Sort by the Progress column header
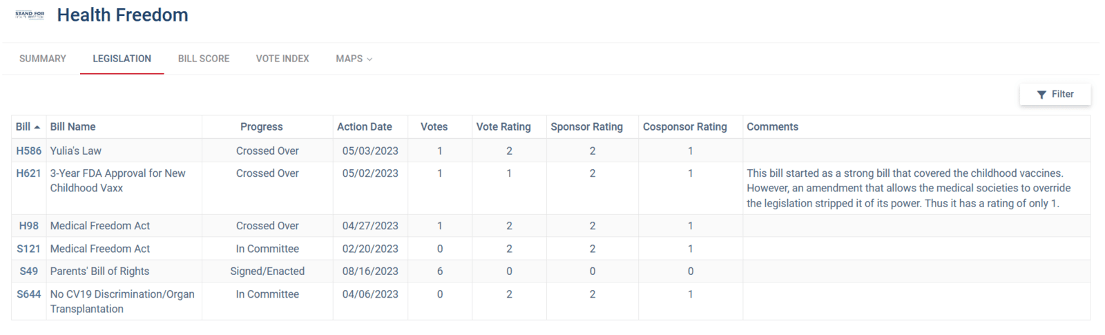 261,127
